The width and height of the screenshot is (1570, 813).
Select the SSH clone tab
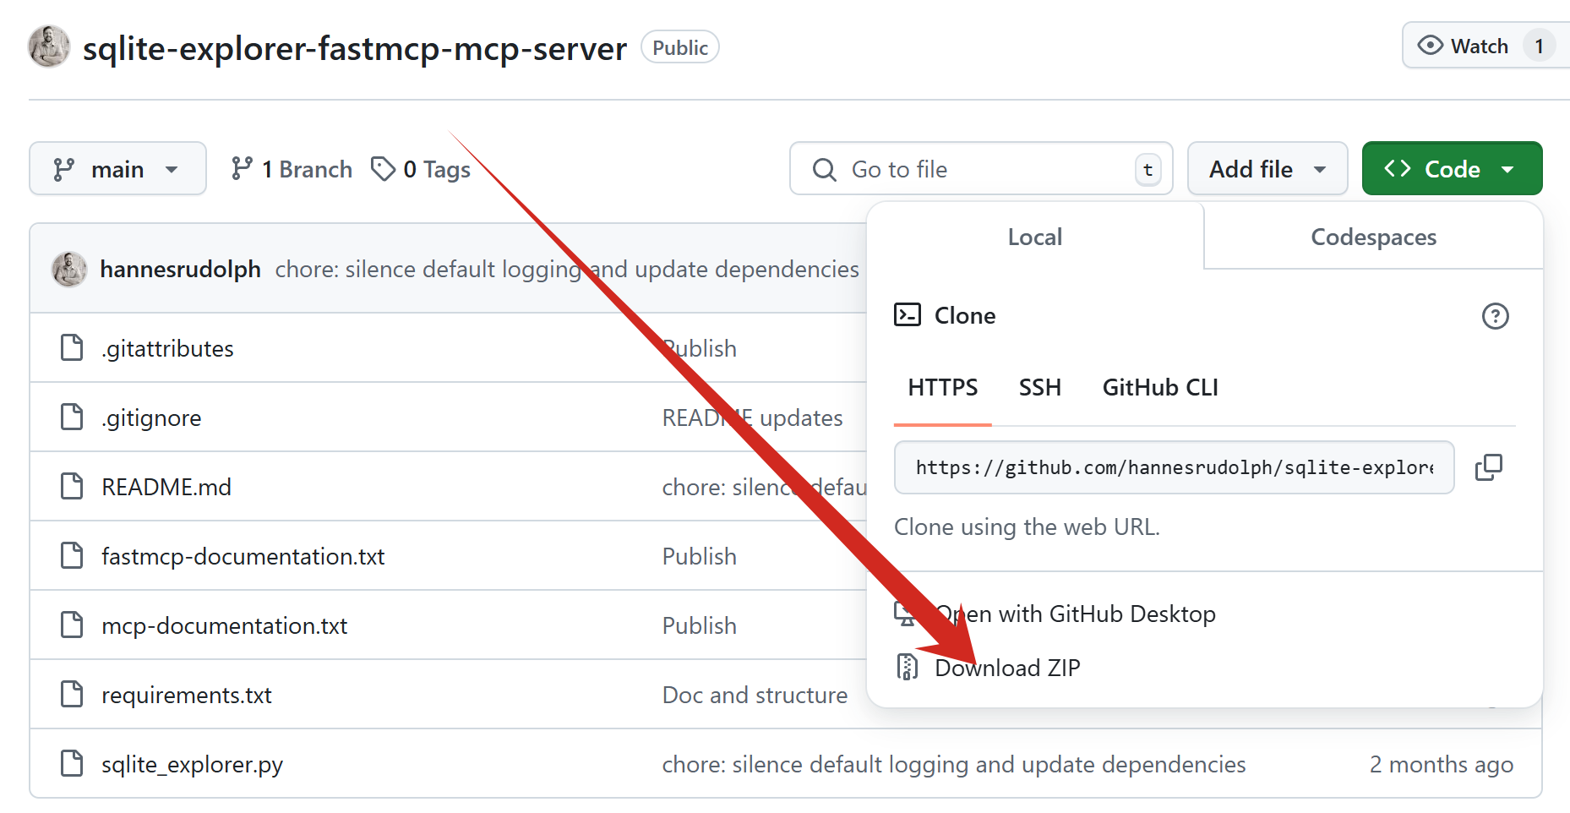1039,388
